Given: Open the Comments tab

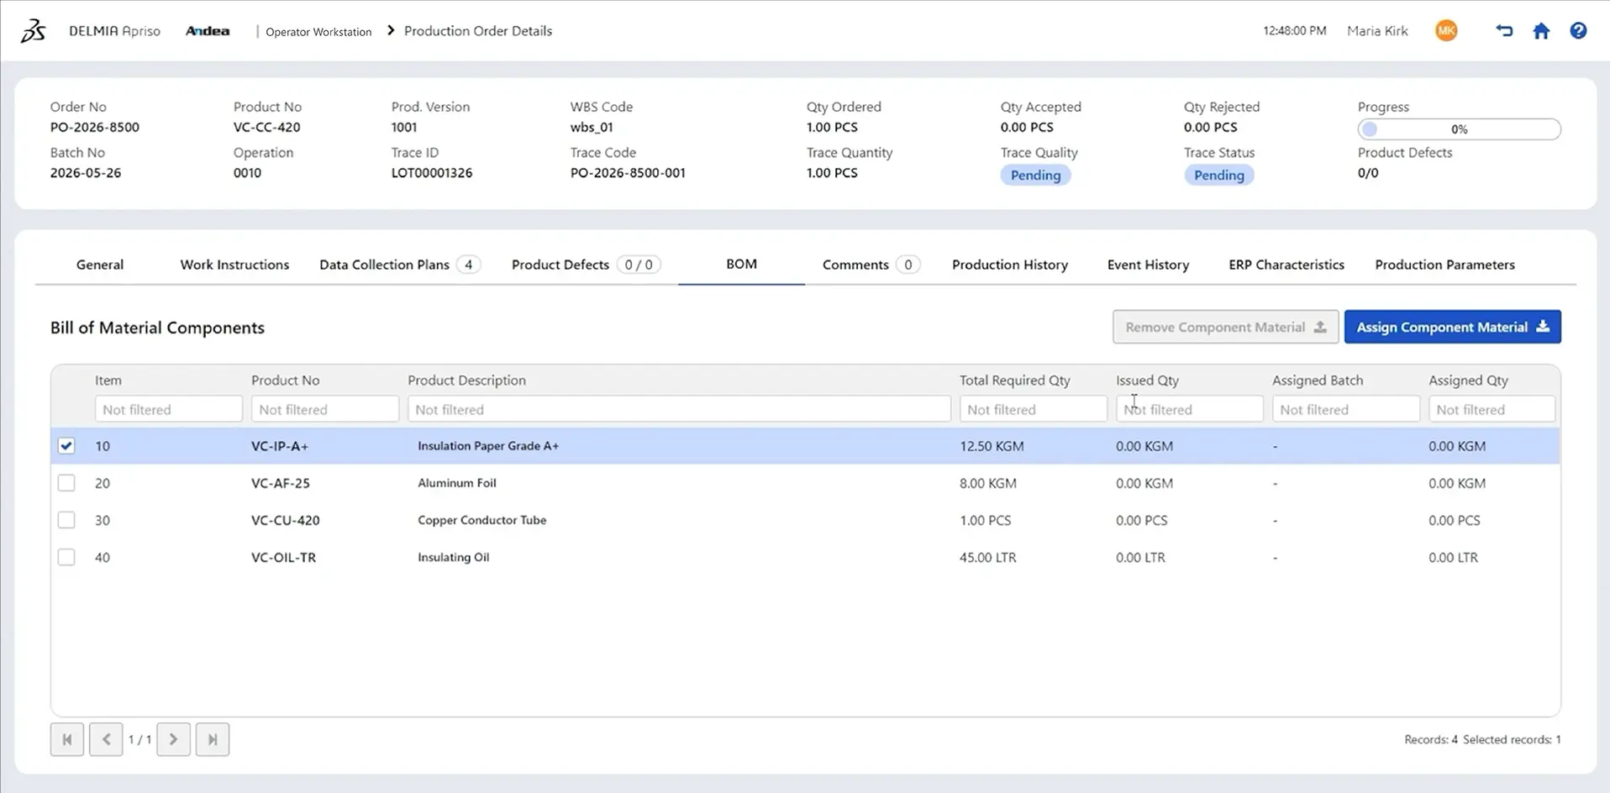Looking at the screenshot, I should [871, 265].
